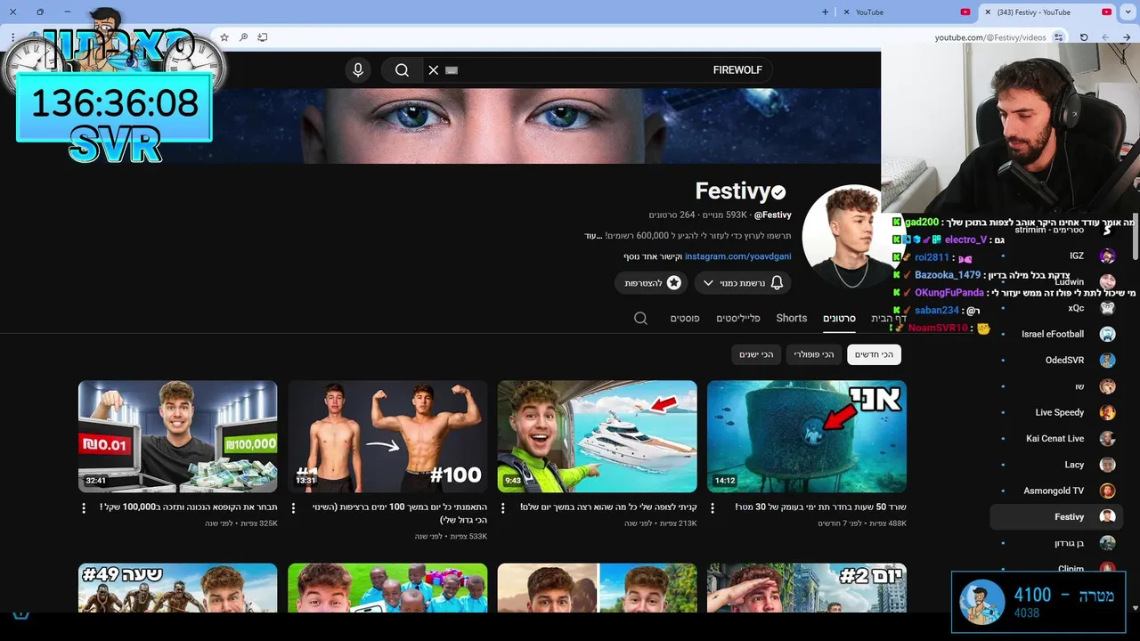Reload the page in the browser toolbar

pos(1084,37)
